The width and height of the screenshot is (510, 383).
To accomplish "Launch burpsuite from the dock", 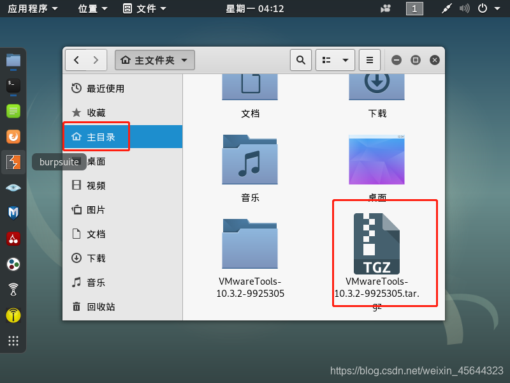I will [13, 162].
